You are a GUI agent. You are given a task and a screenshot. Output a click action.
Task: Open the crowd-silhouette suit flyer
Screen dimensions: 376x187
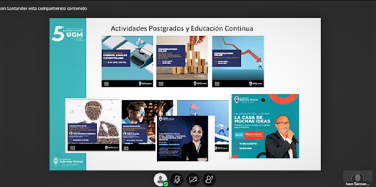click(x=92, y=126)
